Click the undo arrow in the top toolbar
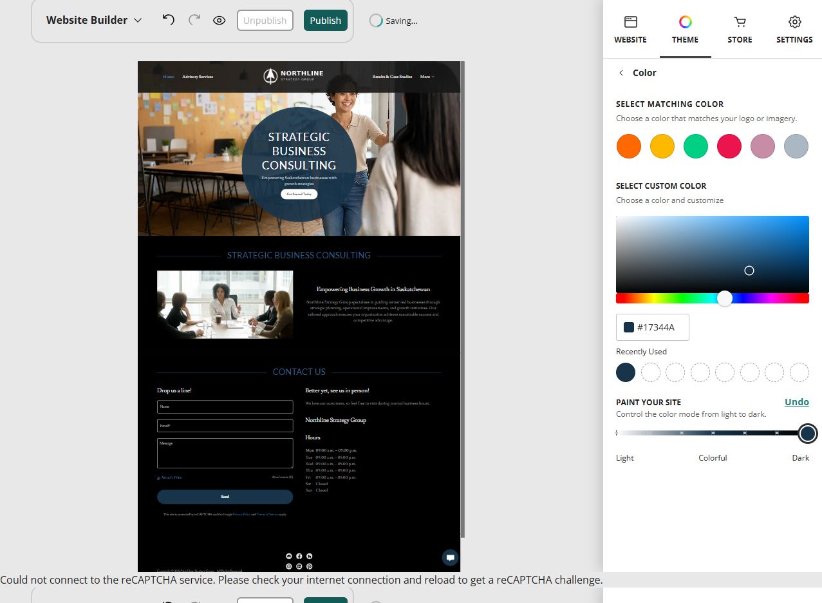The image size is (822, 603). [169, 20]
